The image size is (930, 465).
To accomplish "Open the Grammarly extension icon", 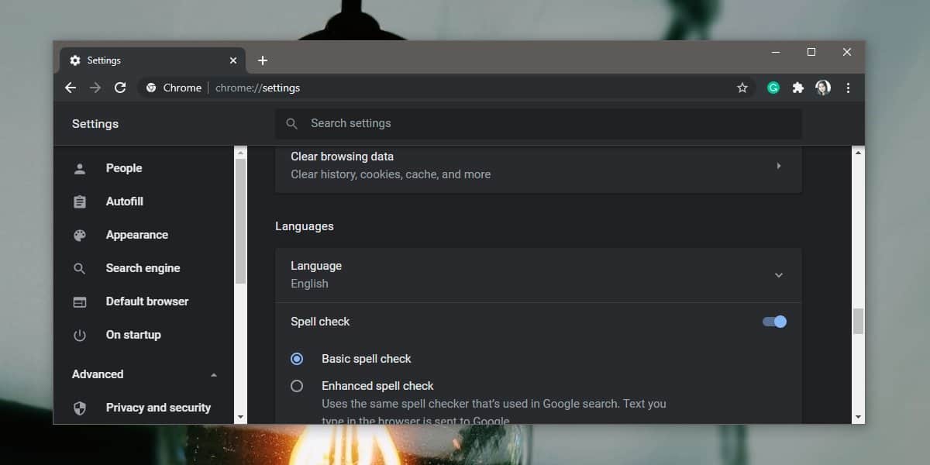I will (773, 88).
